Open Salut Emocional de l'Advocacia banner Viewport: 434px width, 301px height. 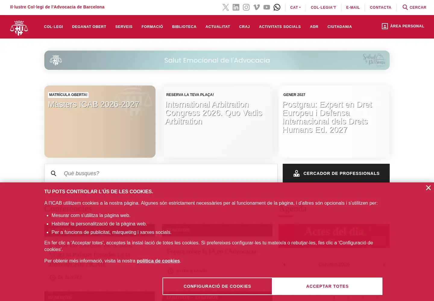(x=217, y=60)
